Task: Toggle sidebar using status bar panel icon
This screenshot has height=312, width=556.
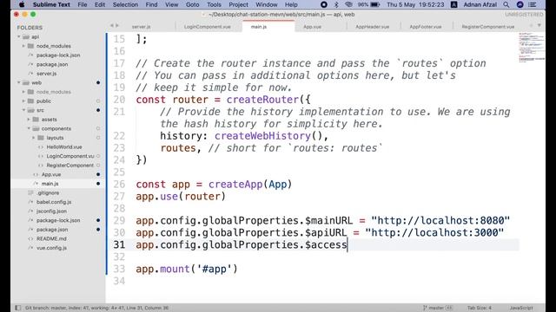Action: (x=18, y=308)
